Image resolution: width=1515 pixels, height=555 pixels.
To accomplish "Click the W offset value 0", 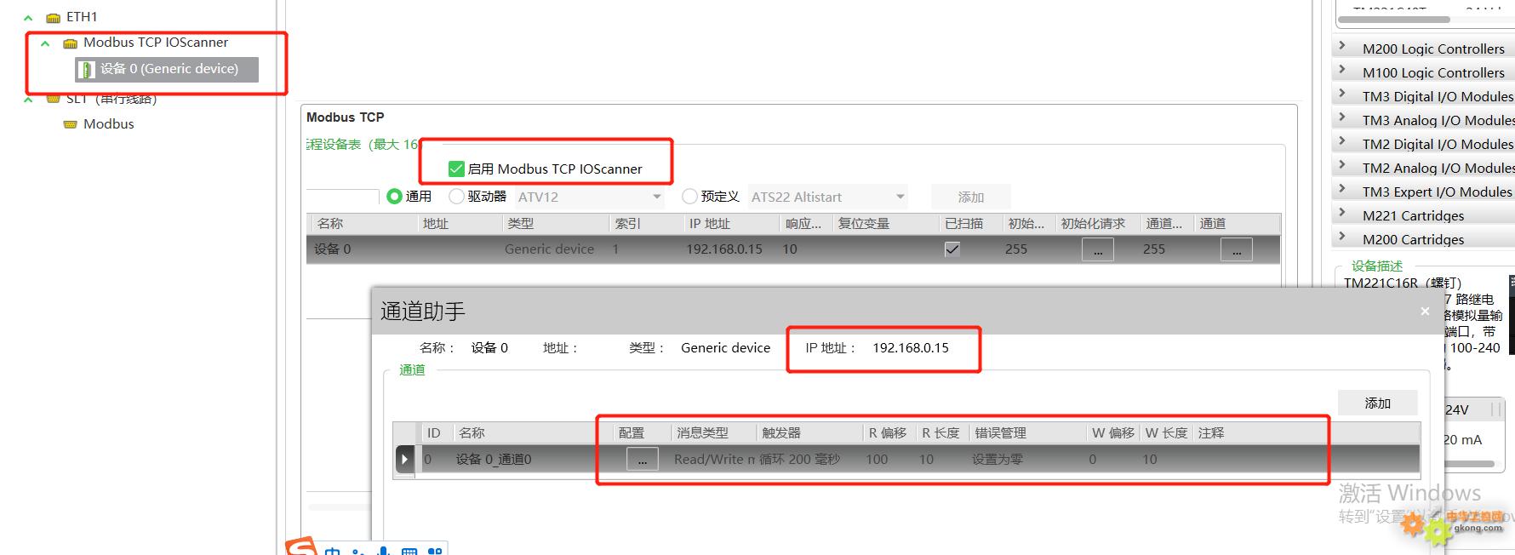I will 1093,460.
